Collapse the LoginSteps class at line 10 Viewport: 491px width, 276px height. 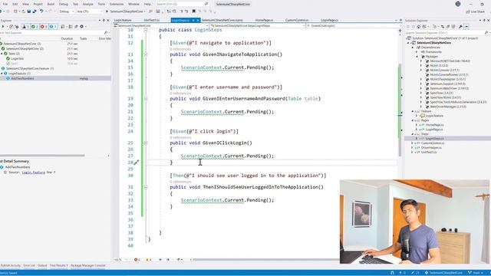pos(146,30)
